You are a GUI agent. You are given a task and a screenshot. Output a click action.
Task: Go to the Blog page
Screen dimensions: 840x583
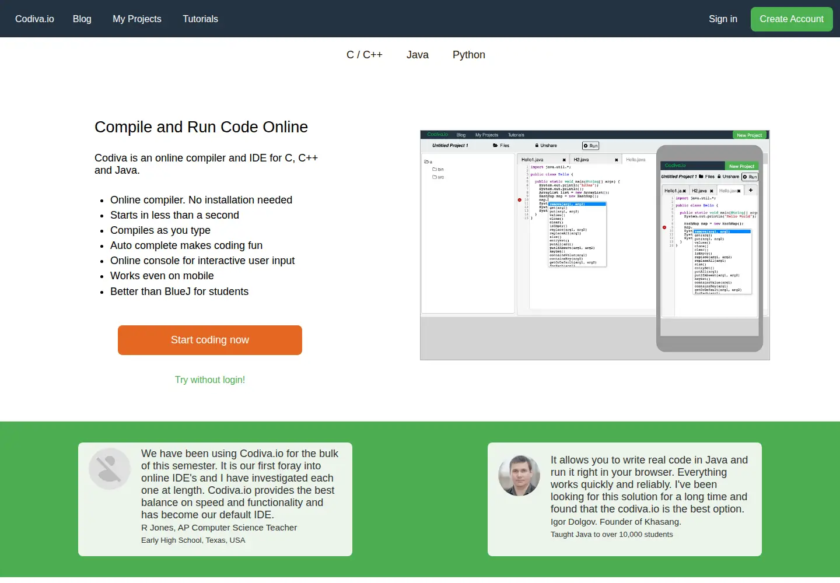[x=82, y=19]
